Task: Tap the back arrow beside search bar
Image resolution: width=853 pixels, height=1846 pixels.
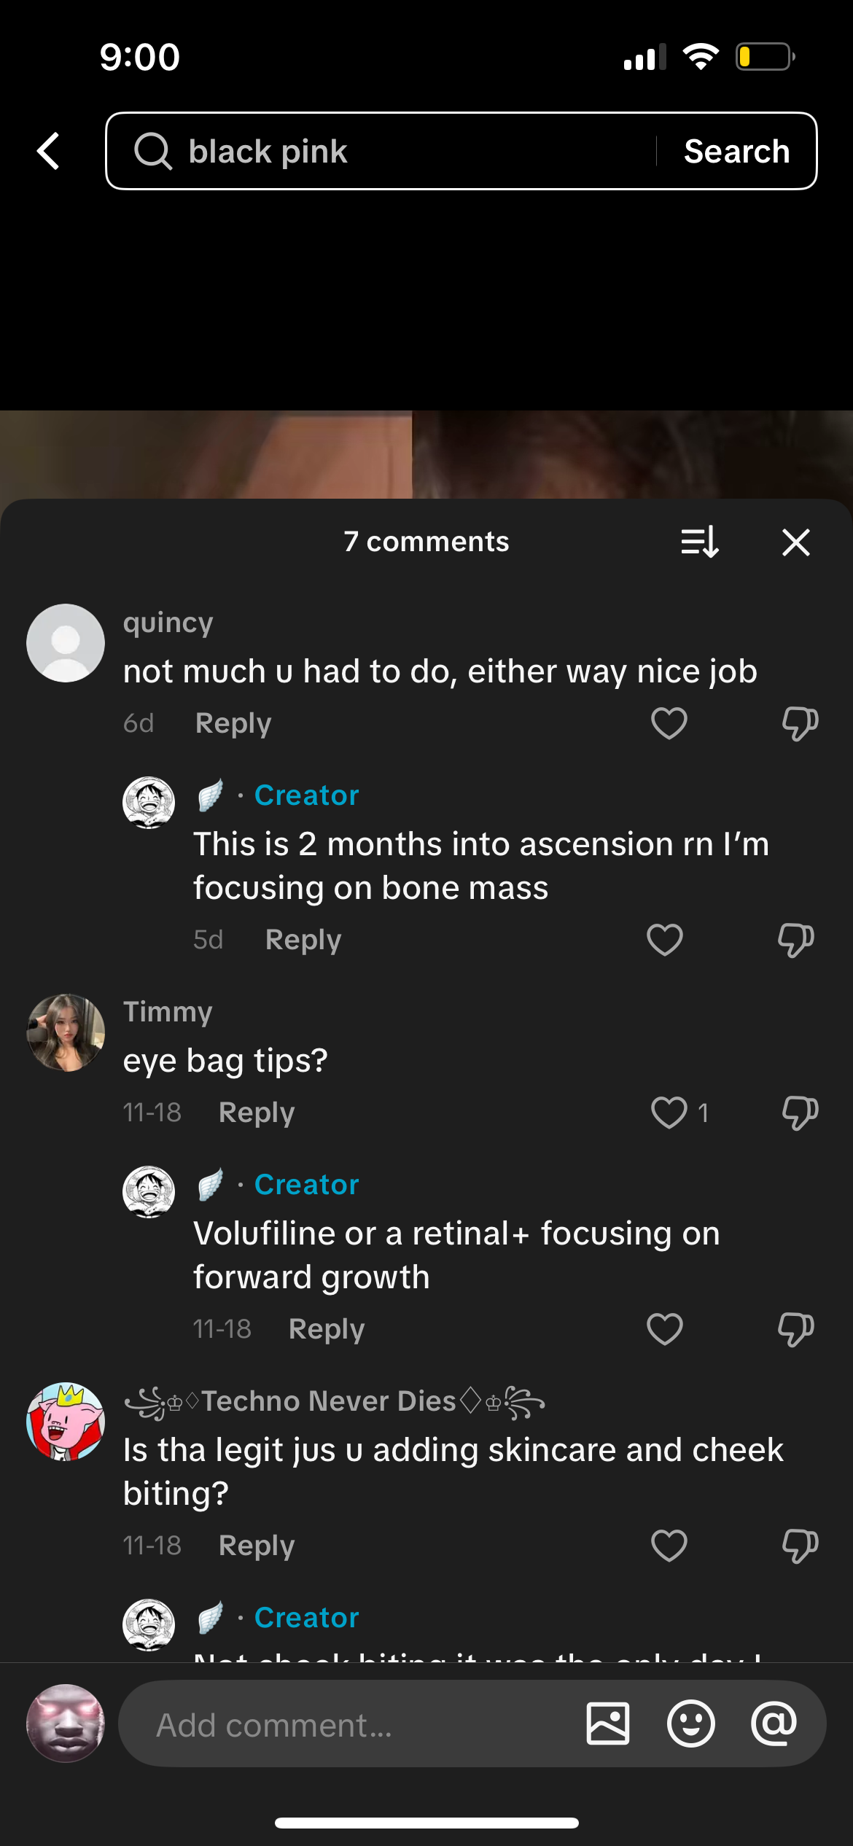Action: 49,152
